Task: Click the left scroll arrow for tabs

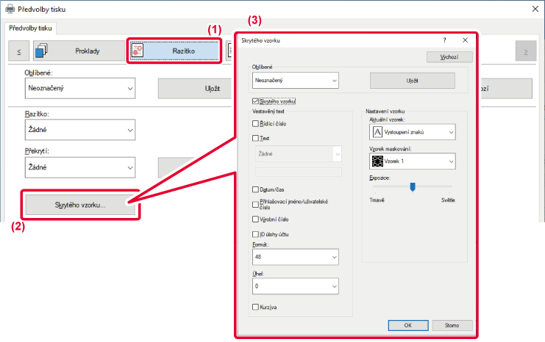Action: tap(18, 51)
